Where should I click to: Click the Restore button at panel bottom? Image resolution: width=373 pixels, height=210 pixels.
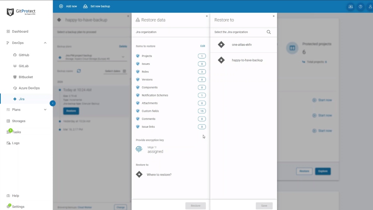click(x=195, y=206)
